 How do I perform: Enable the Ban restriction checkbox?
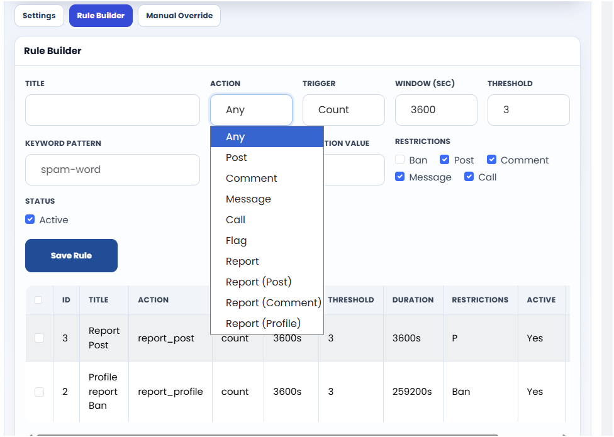[x=400, y=160]
